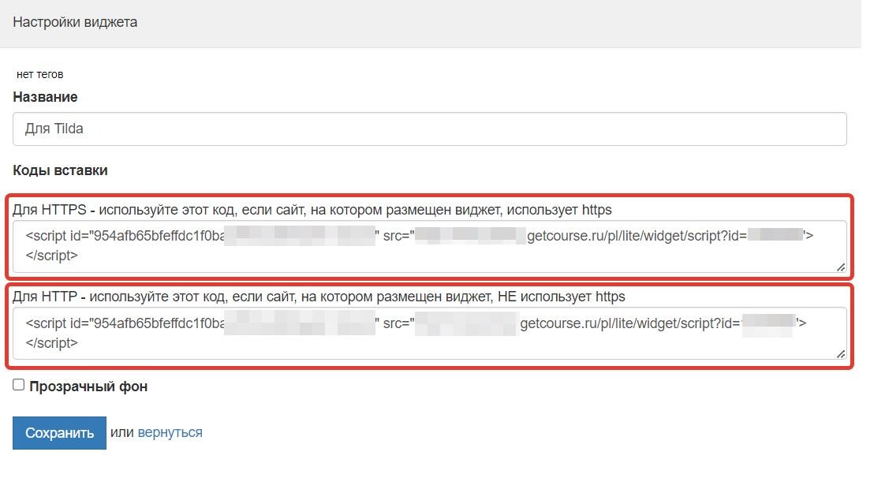The width and height of the screenshot is (870, 478).
Task: Click the Для HTTP description text
Action: coord(319,297)
